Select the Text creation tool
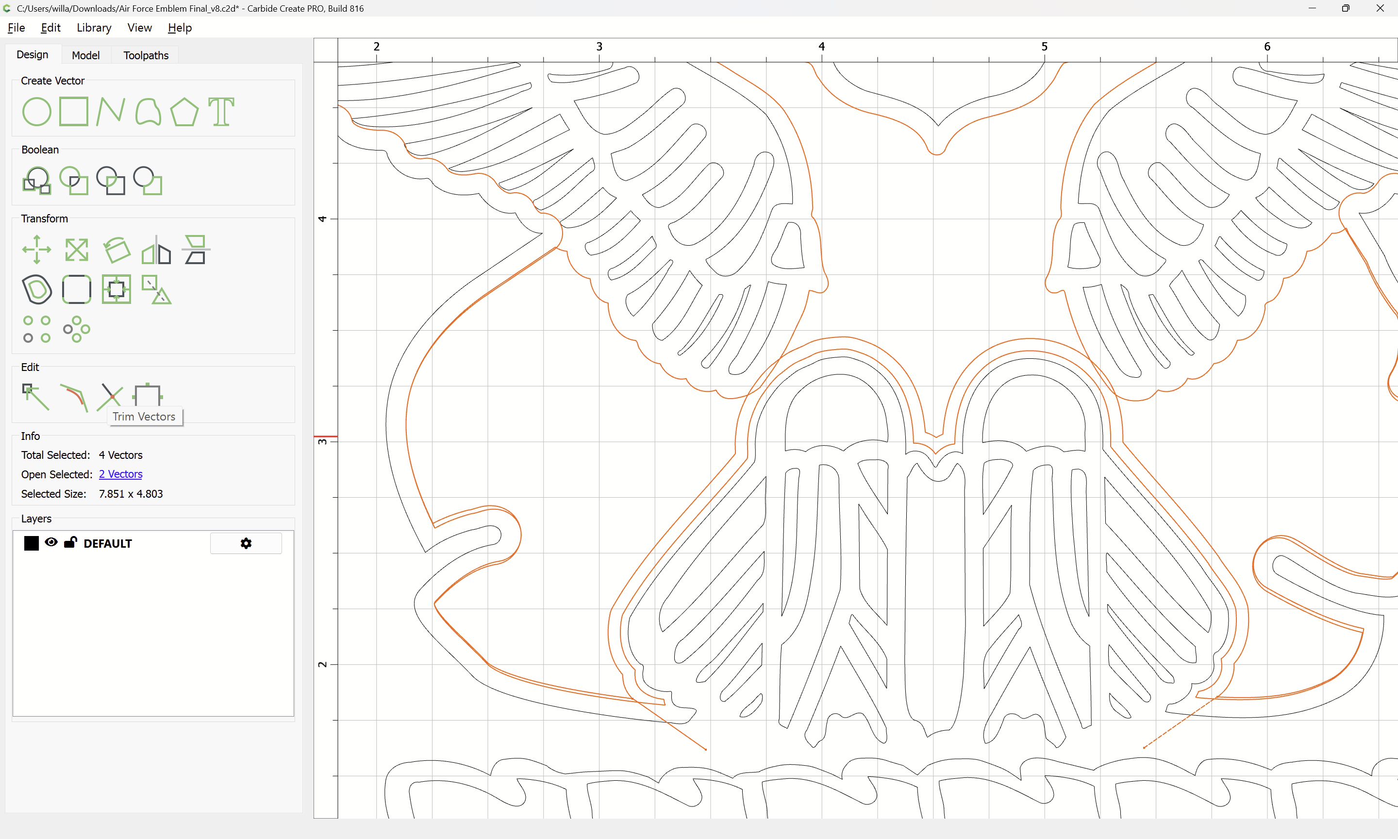The width and height of the screenshot is (1398, 839). [x=221, y=111]
